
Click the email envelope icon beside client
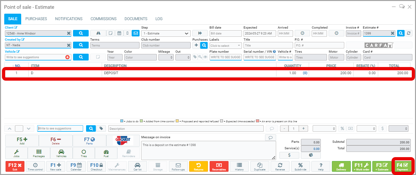click(136, 33)
